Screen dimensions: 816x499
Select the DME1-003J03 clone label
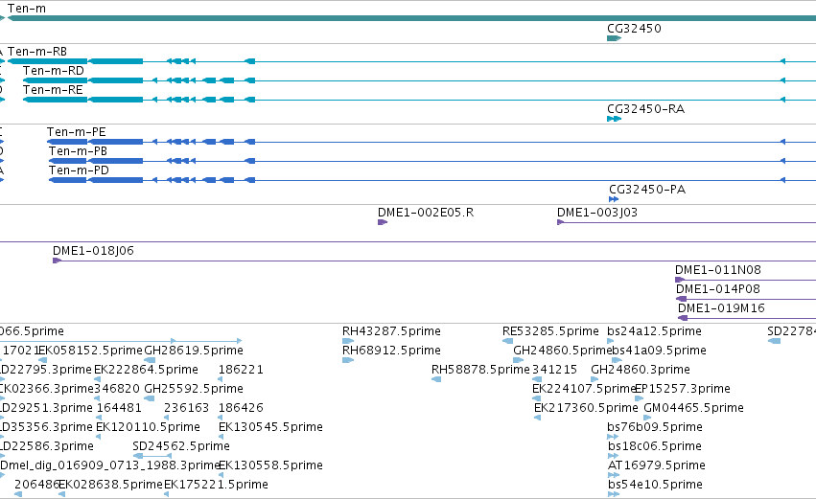pos(597,213)
